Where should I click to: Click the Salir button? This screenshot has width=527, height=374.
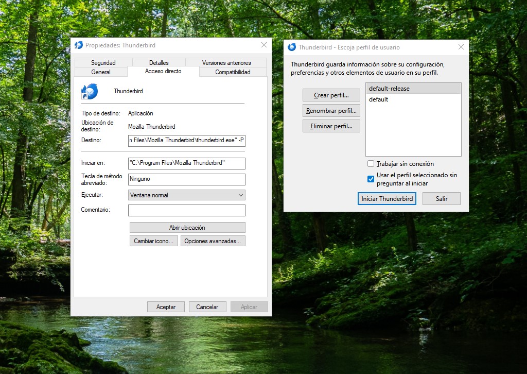[x=441, y=198]
